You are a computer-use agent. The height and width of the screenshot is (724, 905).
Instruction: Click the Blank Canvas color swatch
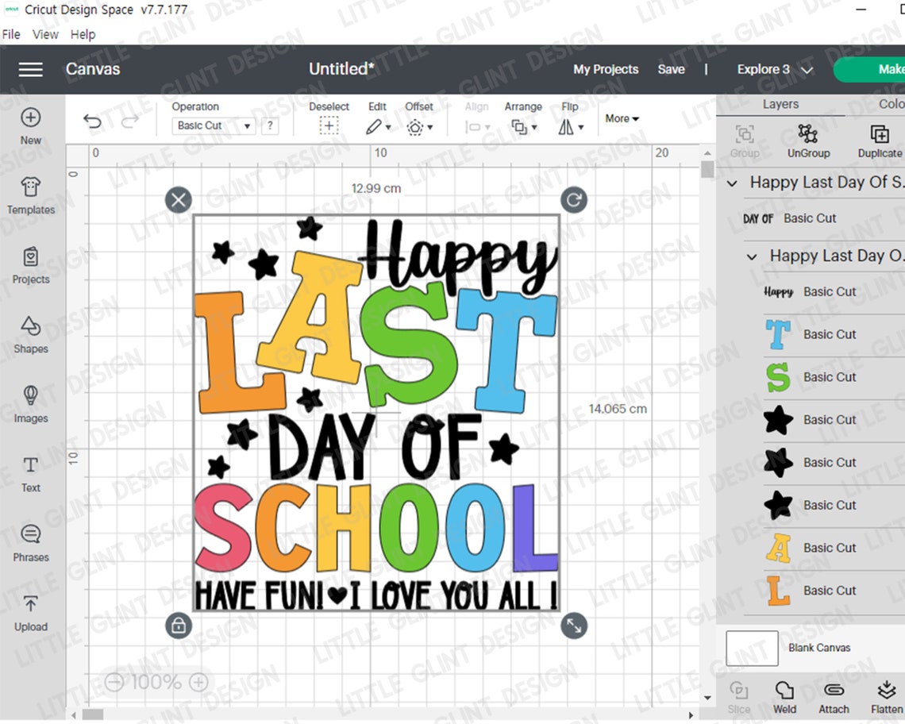[x=751, y=648]
